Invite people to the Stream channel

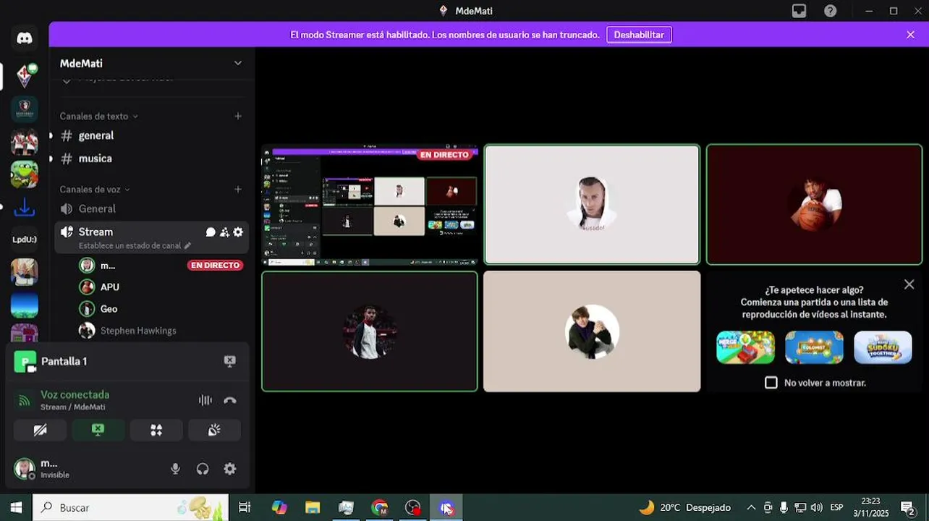coord(224,232)
